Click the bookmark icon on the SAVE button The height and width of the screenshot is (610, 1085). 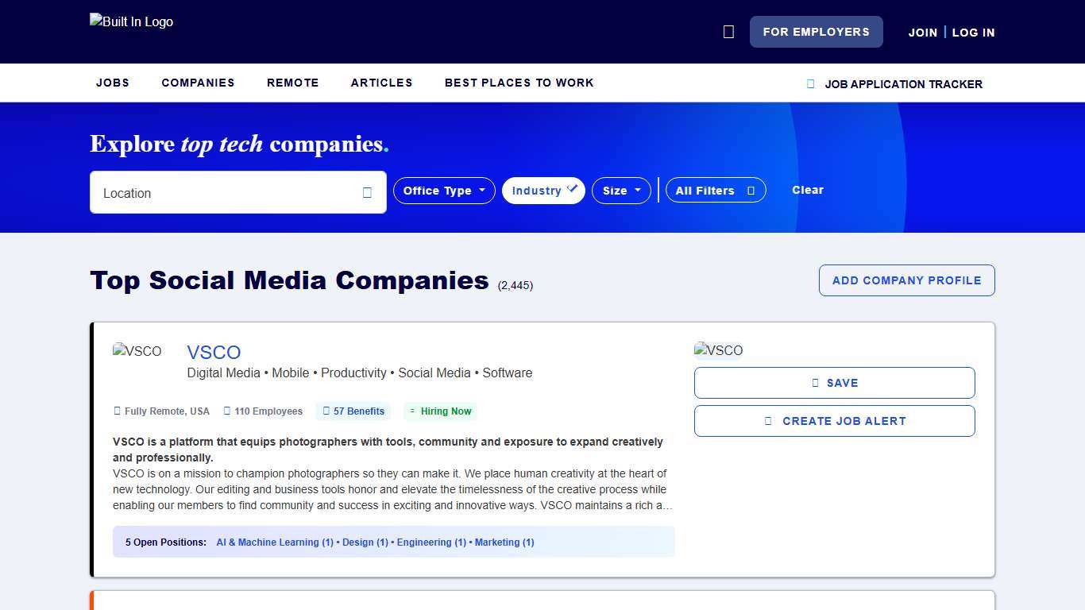coord(813,383)
